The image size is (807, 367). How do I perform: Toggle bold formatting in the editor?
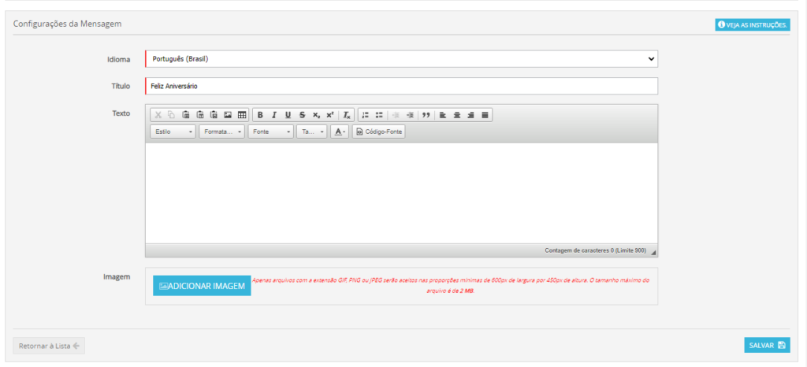pos(260,115)
